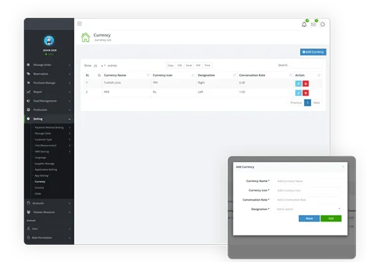The image size is (366, 262).
Task: Open the notifications bell icon
Action: coord(304,24)
